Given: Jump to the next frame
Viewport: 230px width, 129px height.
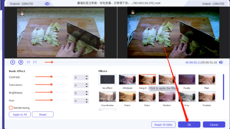Looking at the screenshot, I should (35, 62).
